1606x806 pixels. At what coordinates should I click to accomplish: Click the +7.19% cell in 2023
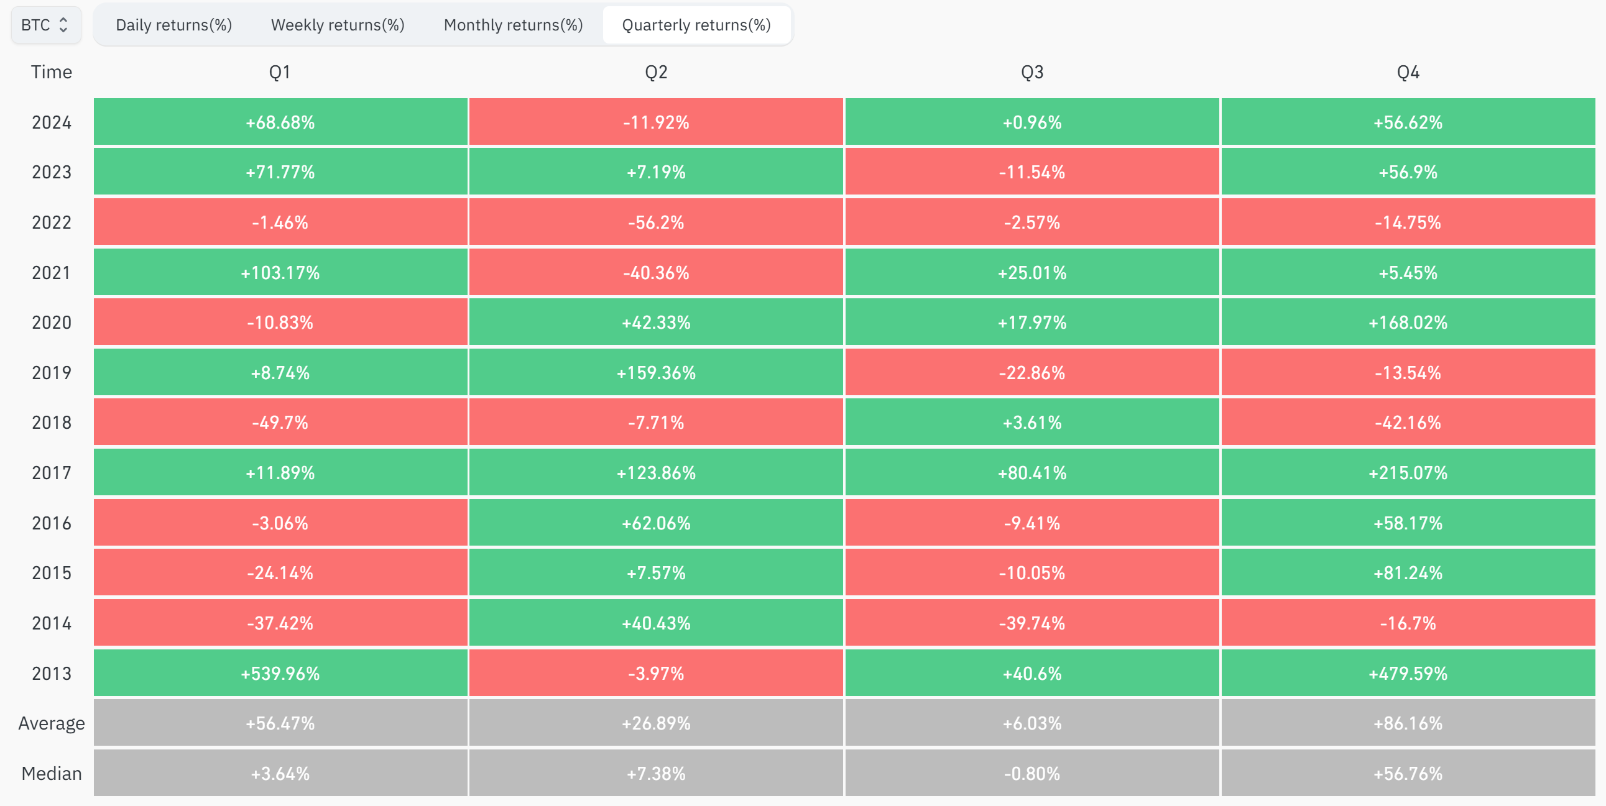coord(656,172)
